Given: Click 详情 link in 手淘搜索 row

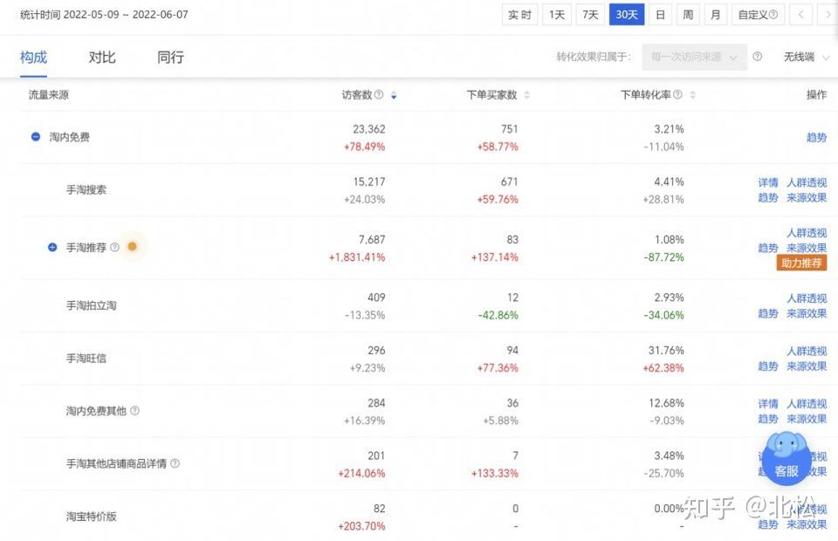Looking at the screenshot, I should pos(768,182).
